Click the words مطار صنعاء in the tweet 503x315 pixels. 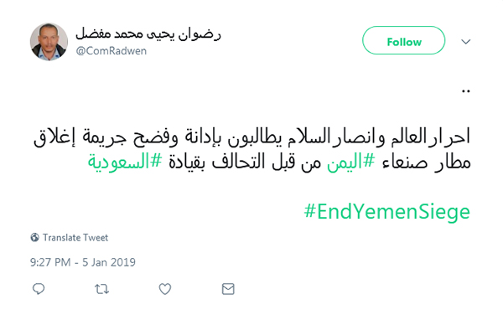pyautogui.click(x=426, y=162)
